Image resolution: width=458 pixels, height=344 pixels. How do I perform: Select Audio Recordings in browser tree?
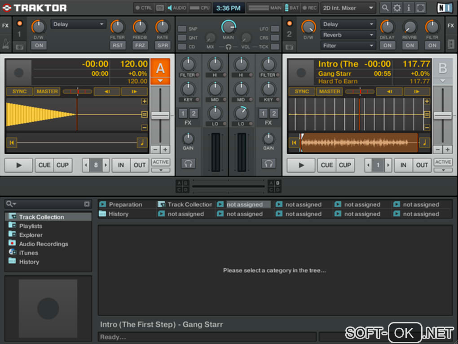point(44,244)
